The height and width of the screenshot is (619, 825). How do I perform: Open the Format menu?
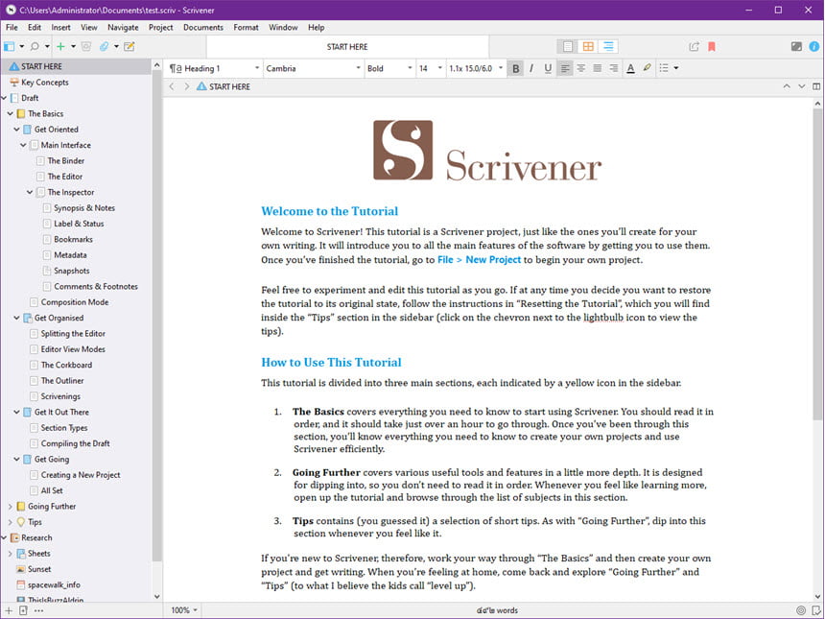click(x=246, y=28)
